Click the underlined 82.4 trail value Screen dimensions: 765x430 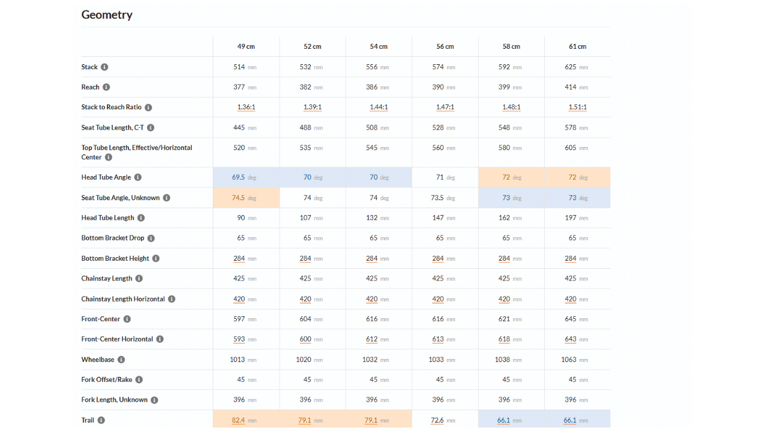[x=239, y=420]
